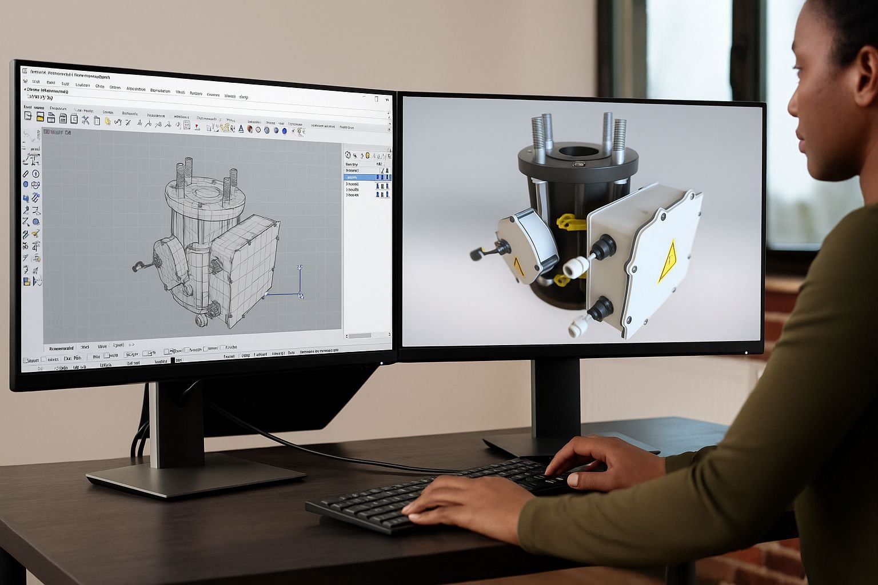The height and width of the screenshot is (585, 878).
Task: Click the red sphere render material icon
Action: pyautogui.click(x=250, y=129)
